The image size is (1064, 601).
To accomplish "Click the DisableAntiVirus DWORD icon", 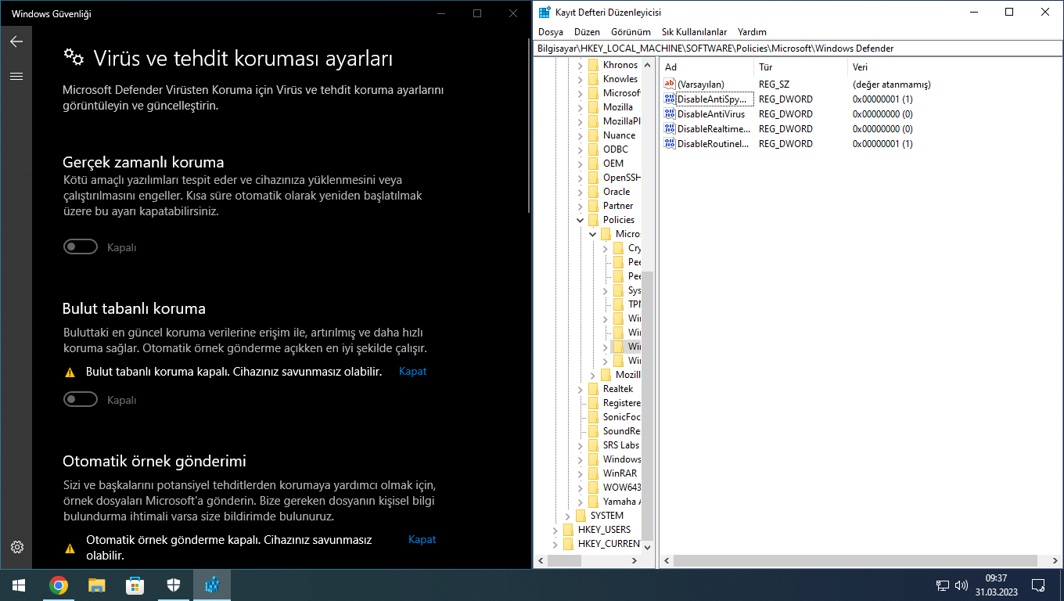I will (x=669, y=114).
